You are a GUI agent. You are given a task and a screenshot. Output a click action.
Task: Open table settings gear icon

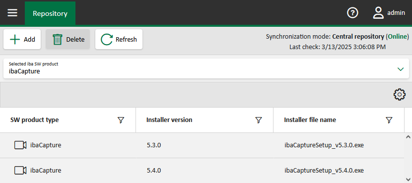[x=400, y=95]
